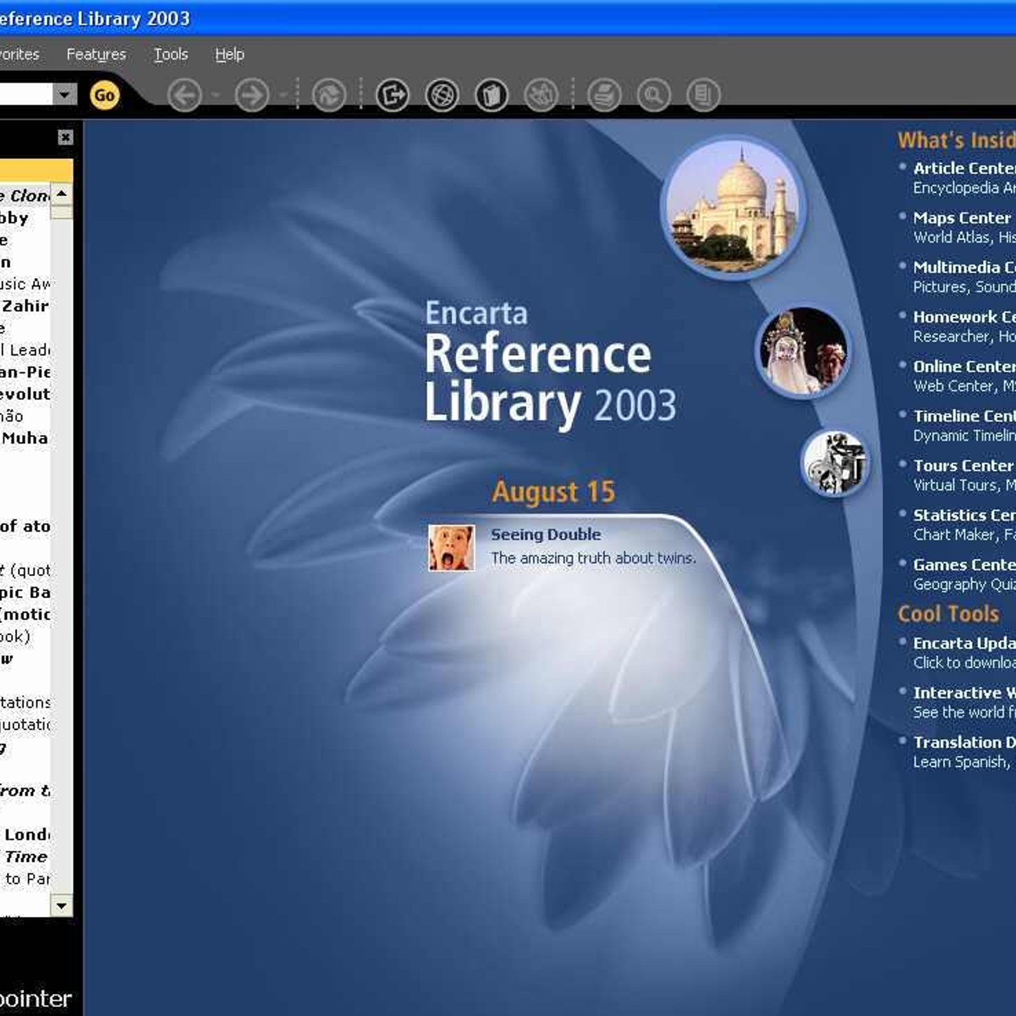The width and height of the screenshot is (1016, 1016).
Task: Open the Features menu
Action: pyautogui.click(x=97, y=55)
